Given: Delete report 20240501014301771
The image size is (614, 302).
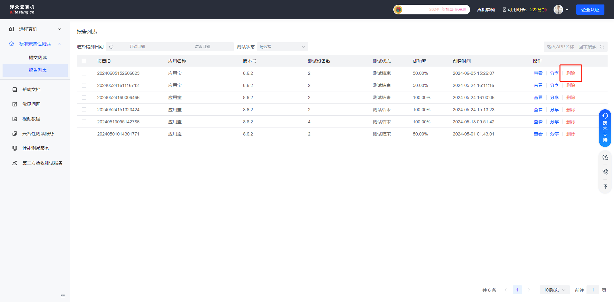Looking at the screenshot, I should tap(571, 134).
